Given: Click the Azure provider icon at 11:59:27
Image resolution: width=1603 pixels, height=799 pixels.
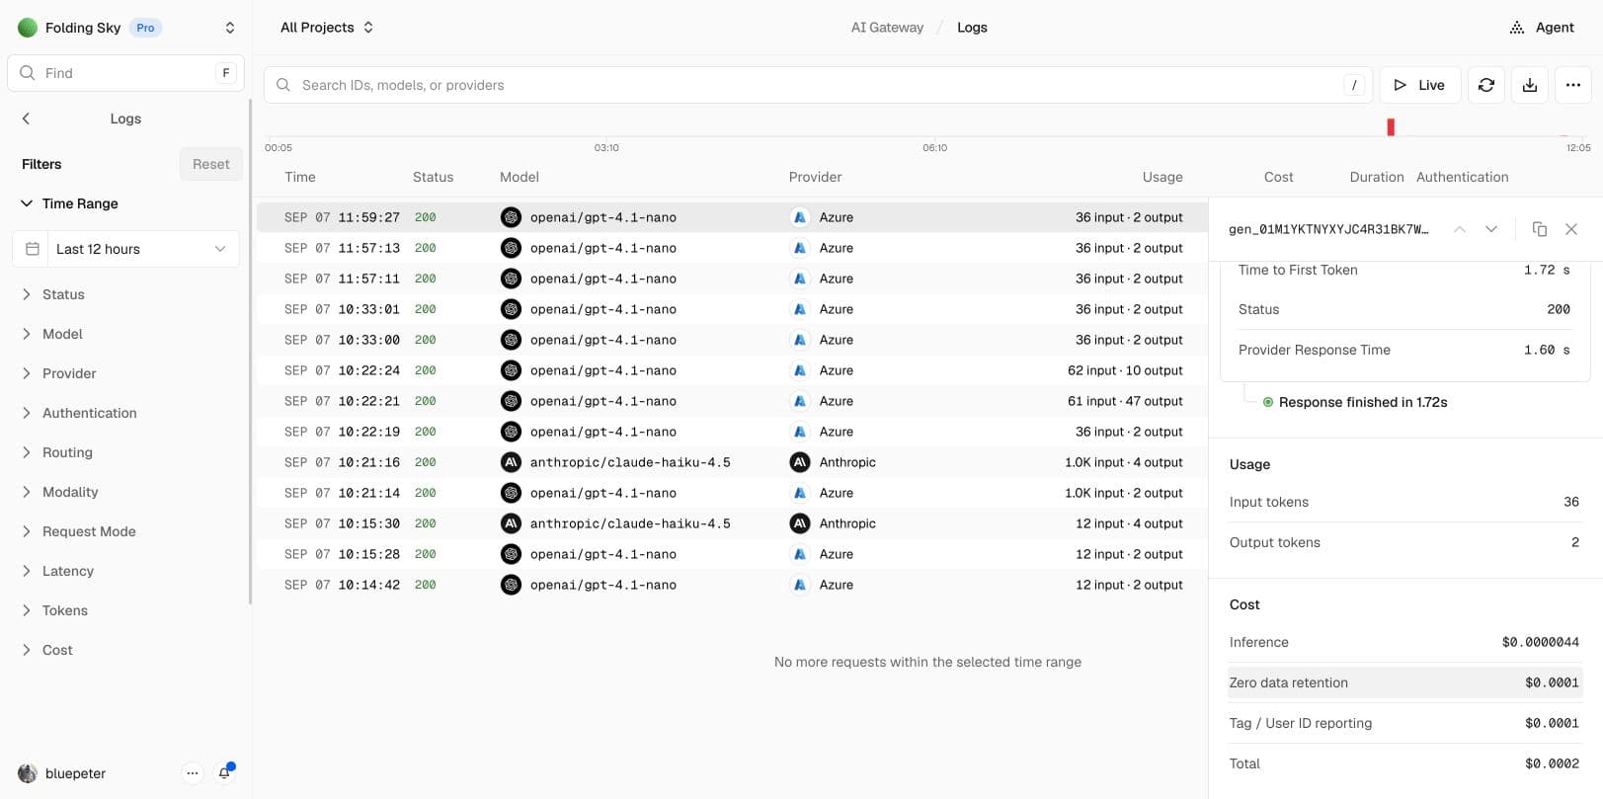Looking at the screenshot, I should 800,217.
